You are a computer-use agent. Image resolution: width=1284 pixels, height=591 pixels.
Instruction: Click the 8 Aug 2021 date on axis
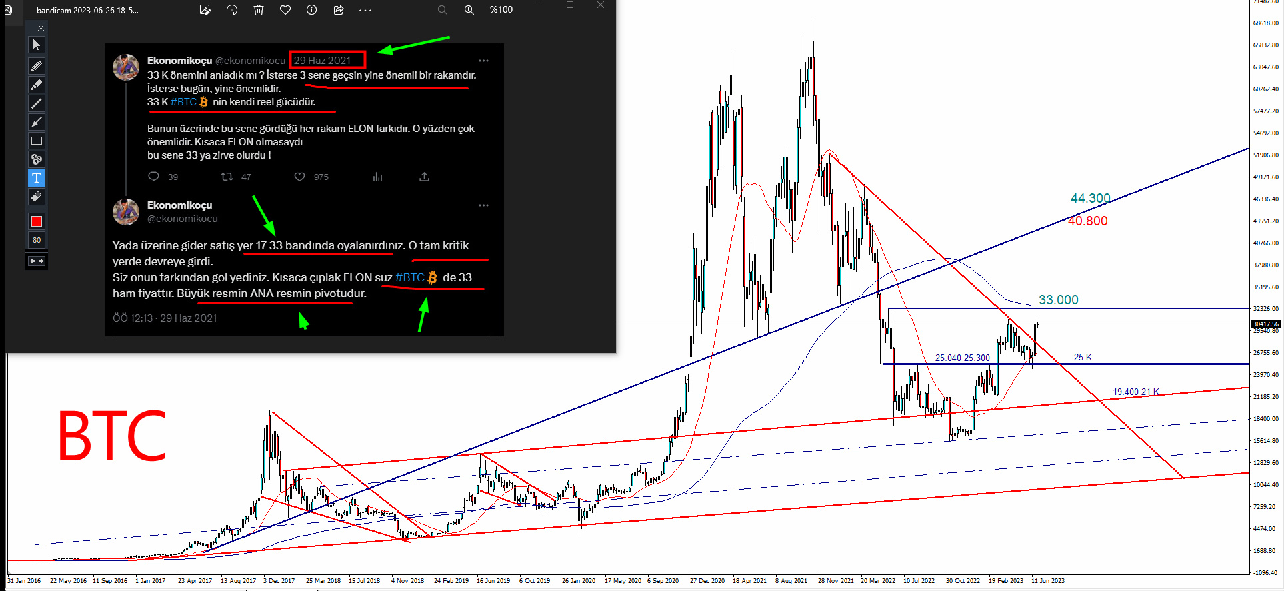click(x=791, y=581)
